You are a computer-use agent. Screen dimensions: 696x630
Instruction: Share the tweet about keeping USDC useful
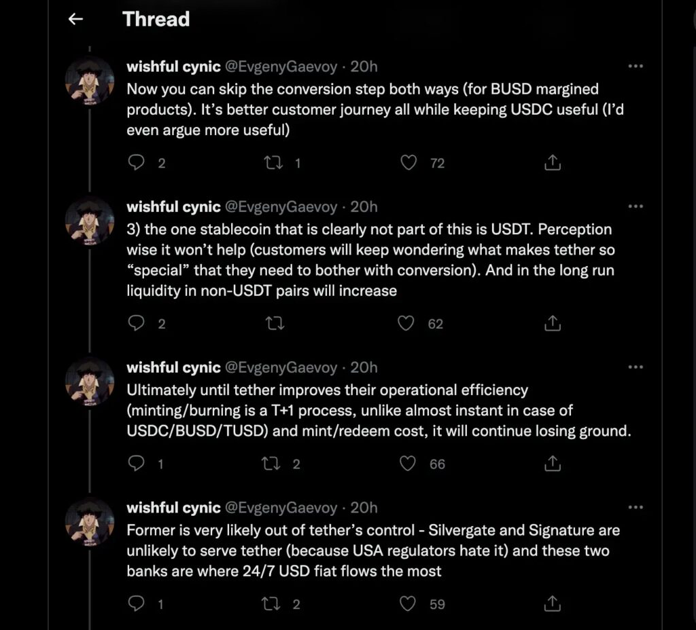[553, 163]
